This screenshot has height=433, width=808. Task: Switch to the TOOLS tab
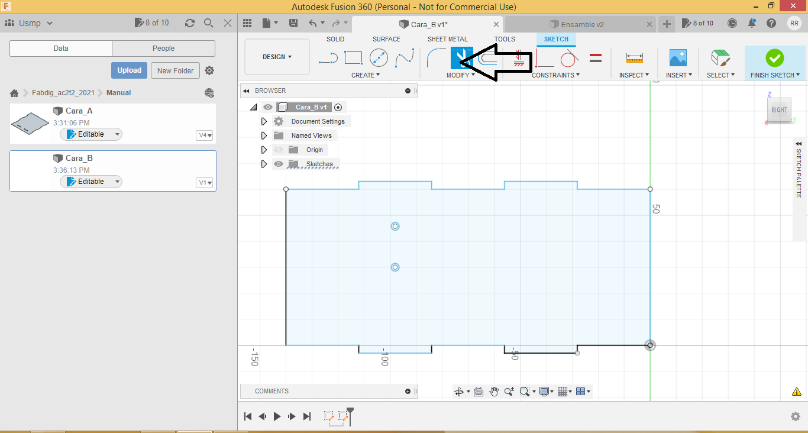[x=505, y=39]
